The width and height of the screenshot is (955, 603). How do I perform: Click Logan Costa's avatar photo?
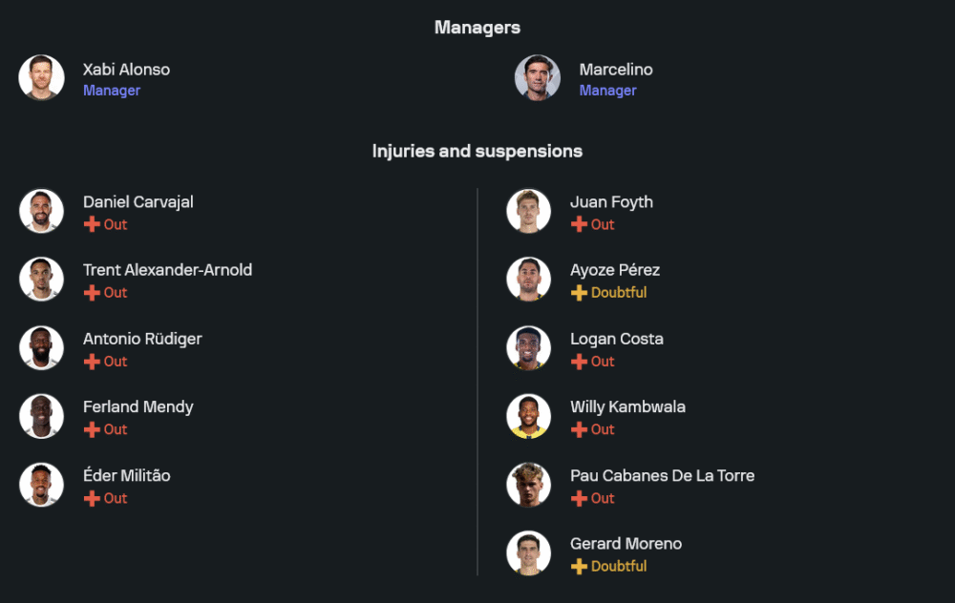click(x=528, y=348)
